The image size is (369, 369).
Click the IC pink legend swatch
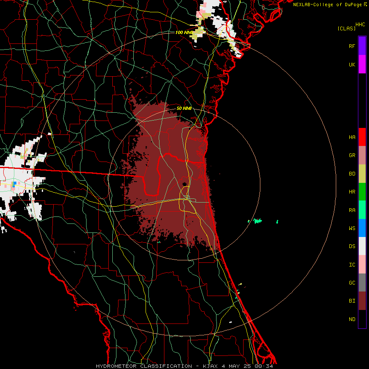[362, 264]
